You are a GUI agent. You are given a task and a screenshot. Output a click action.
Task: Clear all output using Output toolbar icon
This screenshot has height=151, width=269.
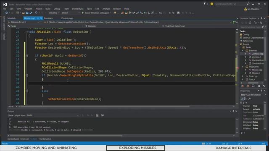tap(97, 115)
